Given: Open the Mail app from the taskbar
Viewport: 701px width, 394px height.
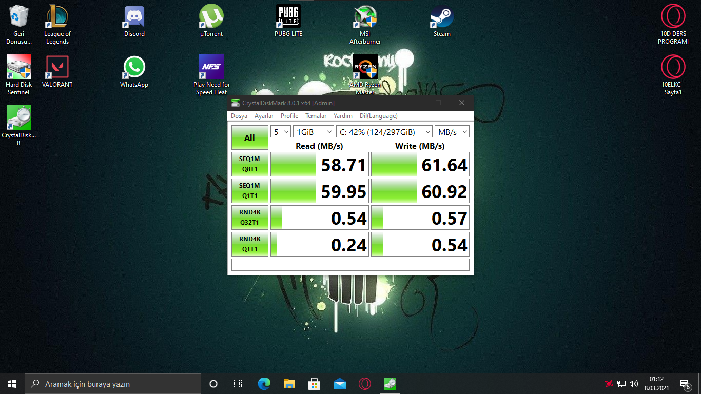Looking at the screenshot, I should 339,384.
